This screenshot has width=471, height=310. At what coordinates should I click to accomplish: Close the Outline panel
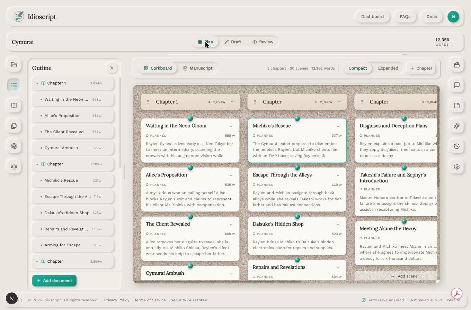[x=112, y=68]
